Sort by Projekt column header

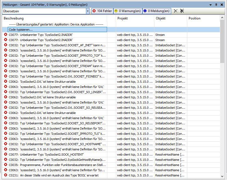[x=134, y=18]
